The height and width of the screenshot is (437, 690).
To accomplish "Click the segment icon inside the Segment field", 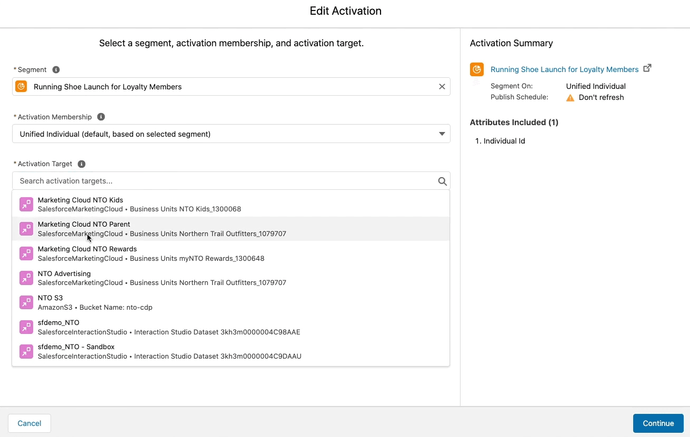I will 21,86.
